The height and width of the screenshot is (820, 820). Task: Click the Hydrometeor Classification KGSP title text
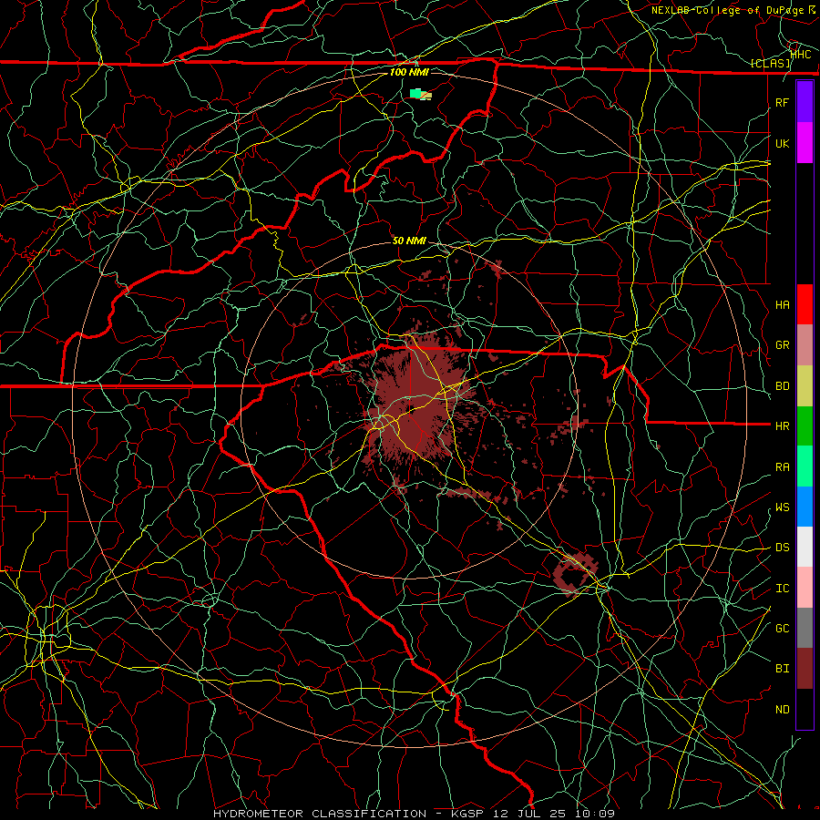[x=414, y=814]
